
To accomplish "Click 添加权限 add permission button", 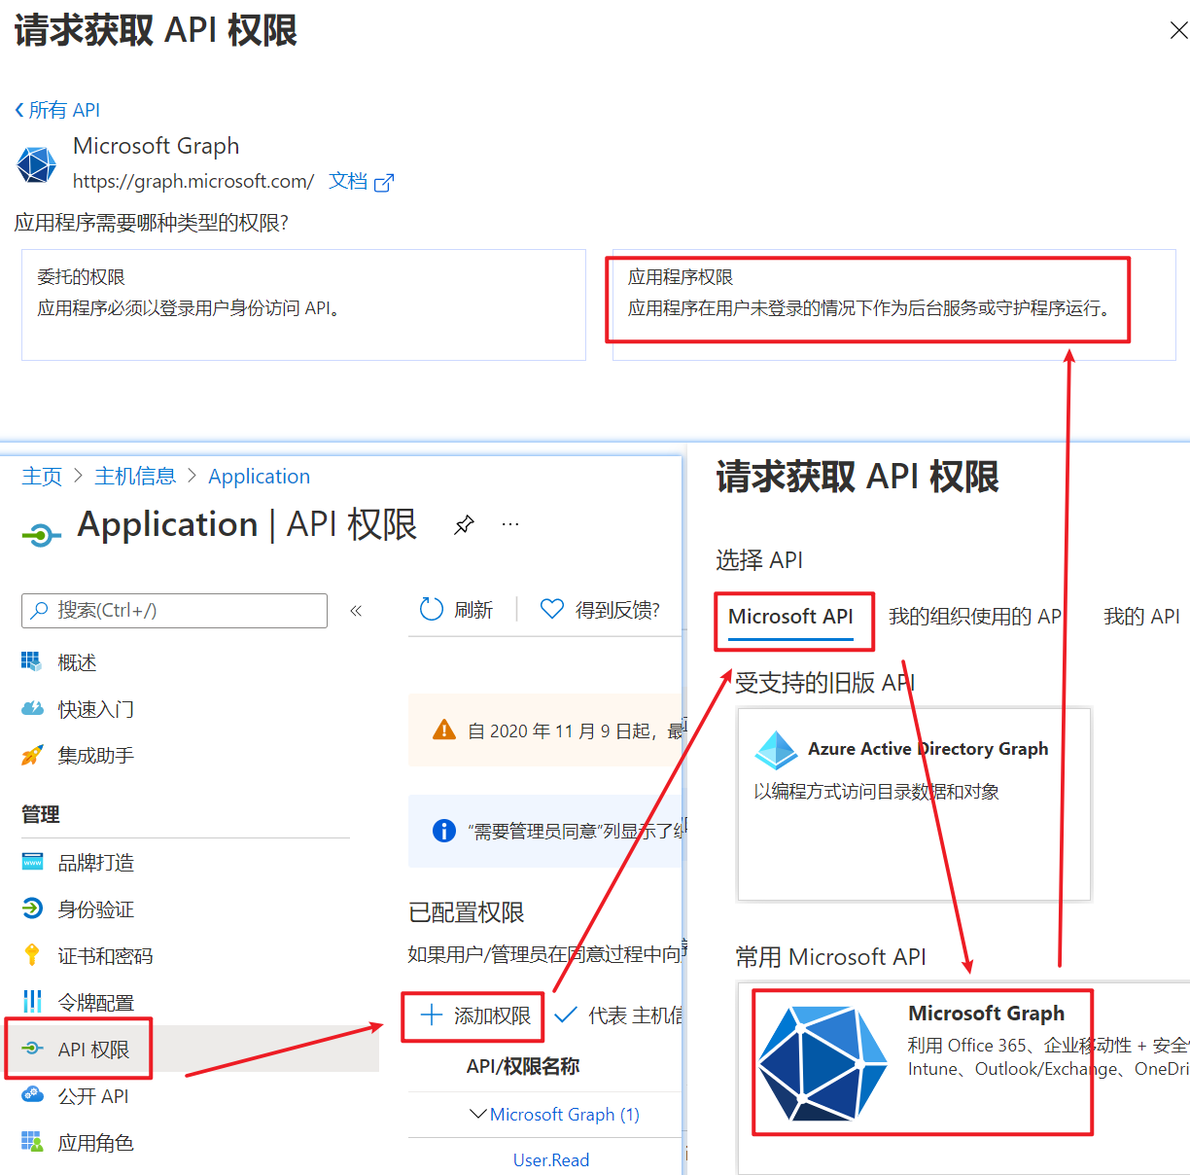I will pyautogui.click(x=475, y=1015).
